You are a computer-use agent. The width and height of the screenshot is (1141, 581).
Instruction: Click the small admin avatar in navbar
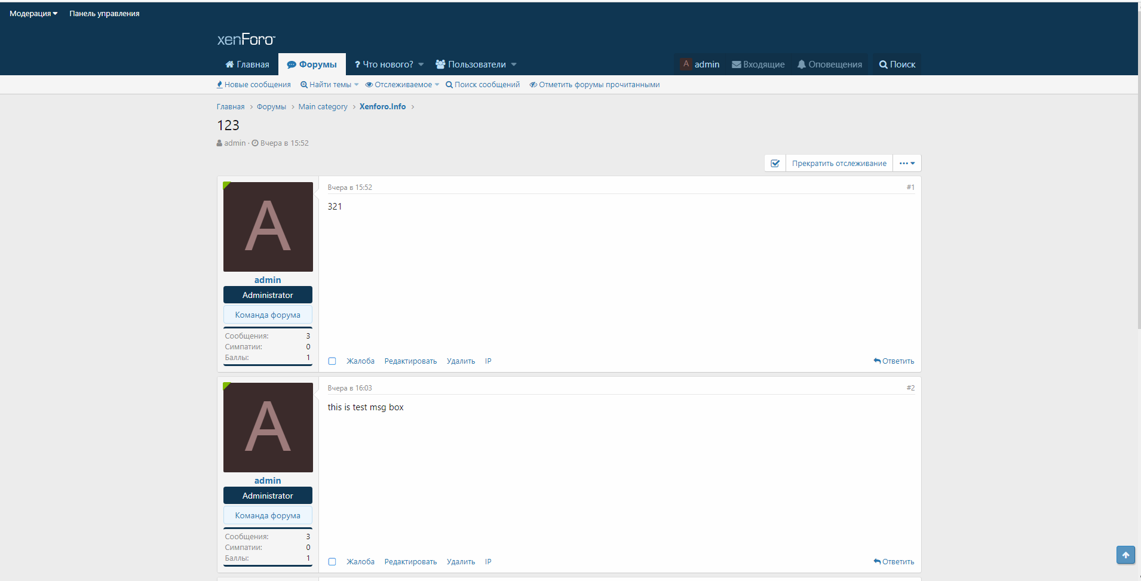pos(686,64)
